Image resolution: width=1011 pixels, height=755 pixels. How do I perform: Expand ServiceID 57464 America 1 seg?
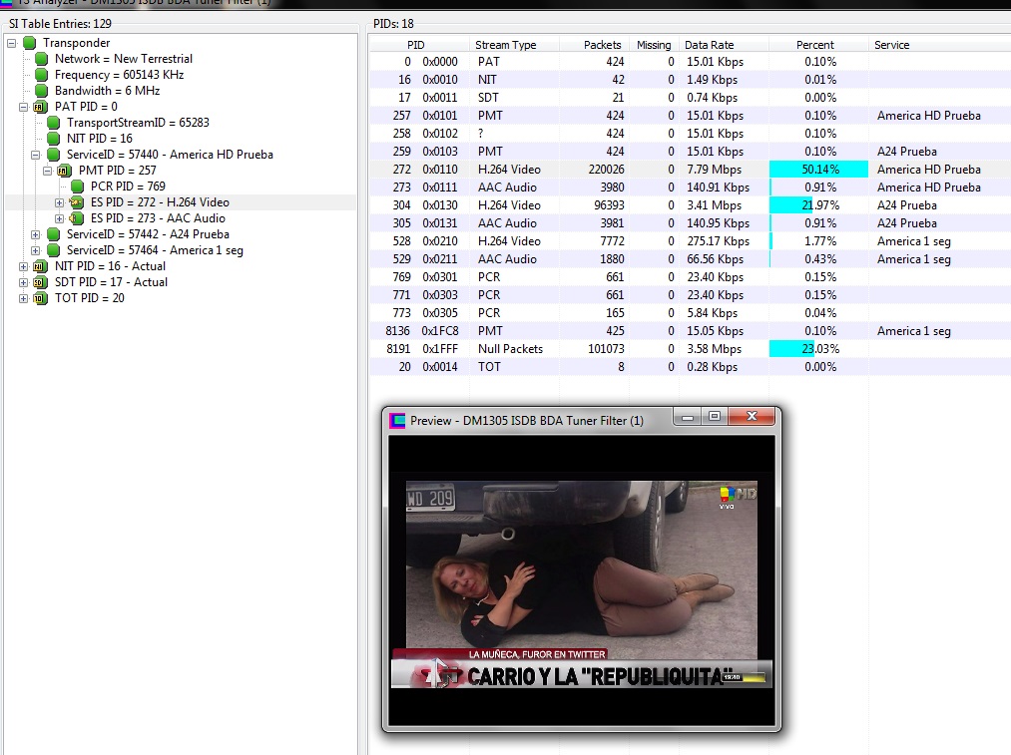click(x=36, y=250)
